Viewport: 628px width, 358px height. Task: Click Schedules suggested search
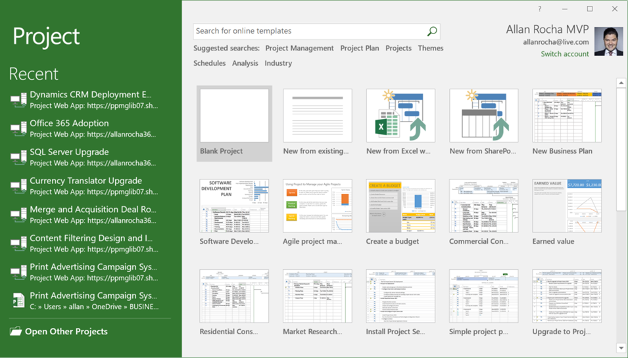tap(210, 63)
